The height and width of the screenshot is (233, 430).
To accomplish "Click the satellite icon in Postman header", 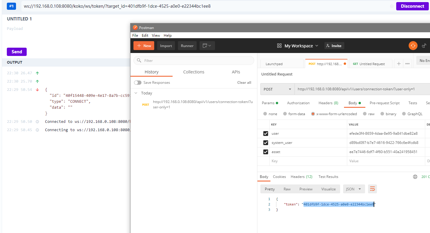I will (424, 46).
